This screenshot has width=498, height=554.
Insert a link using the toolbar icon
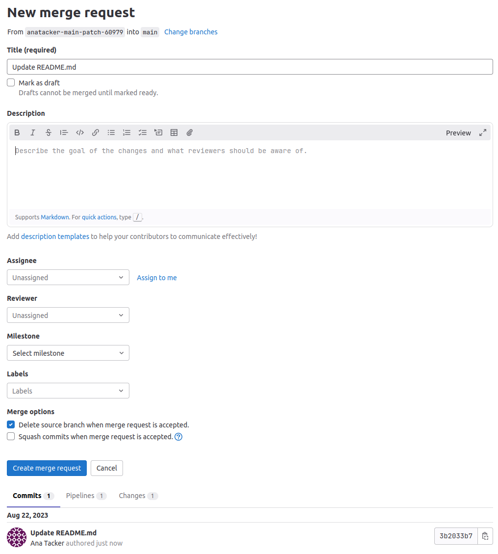[95, 132]
